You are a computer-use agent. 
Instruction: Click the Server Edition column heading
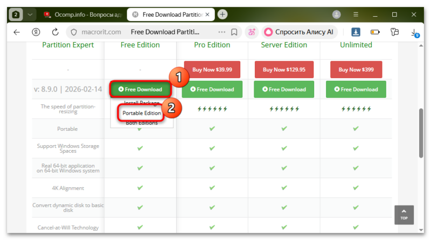(284, 45)
